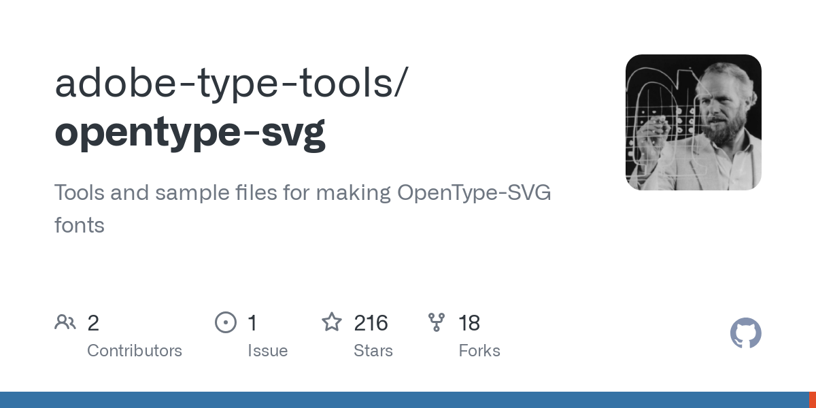816x408 pixels.
Task: Click the Forks count 18
Action: 470,323
